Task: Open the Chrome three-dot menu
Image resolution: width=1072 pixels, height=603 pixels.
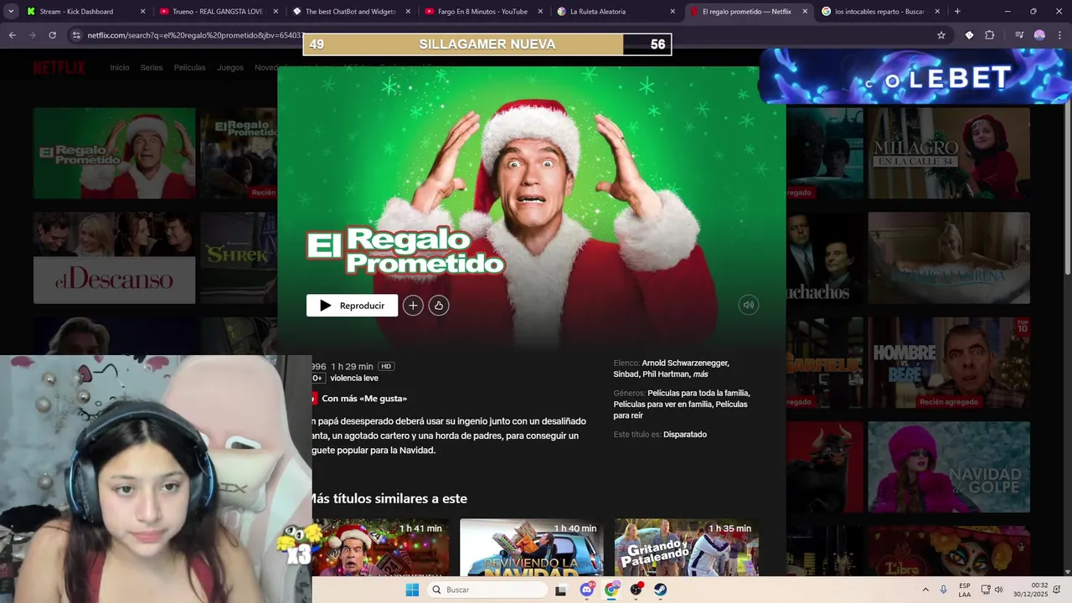Action: pos(1059,35)
